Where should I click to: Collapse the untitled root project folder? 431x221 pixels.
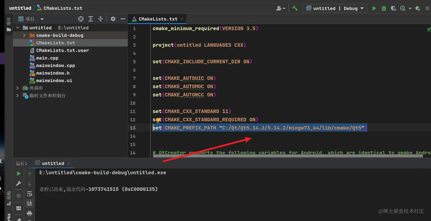point(18,28)
